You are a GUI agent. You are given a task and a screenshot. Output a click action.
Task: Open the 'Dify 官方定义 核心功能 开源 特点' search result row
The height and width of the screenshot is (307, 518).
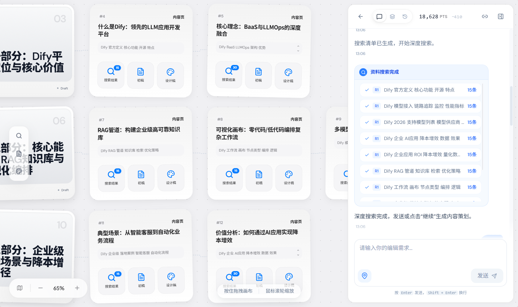[421, 90]
